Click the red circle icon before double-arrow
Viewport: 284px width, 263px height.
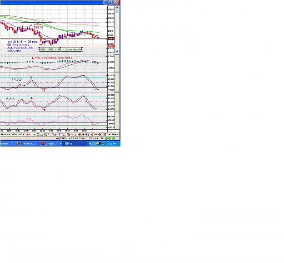tap(92, 135)
